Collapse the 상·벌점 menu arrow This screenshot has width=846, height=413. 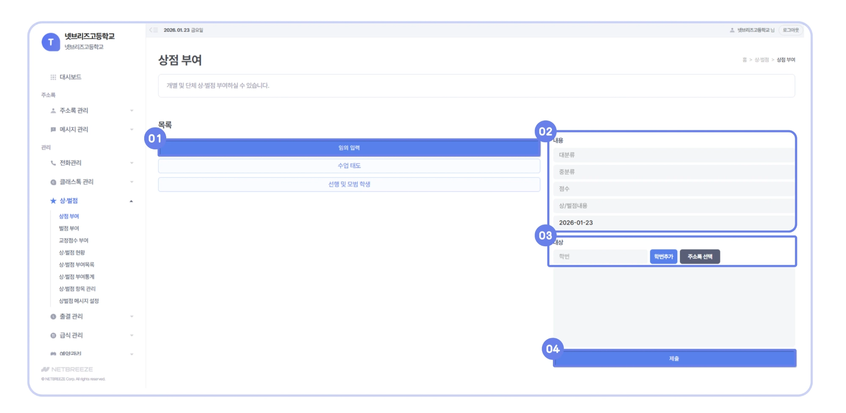[x=132, y=201]
